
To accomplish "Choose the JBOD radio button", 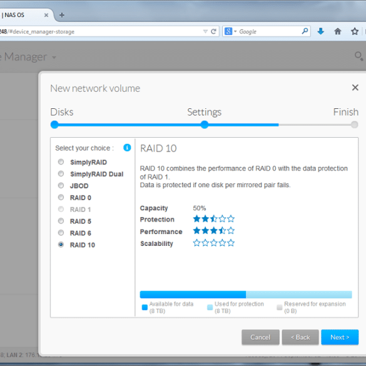I will [x=61, y=186].
